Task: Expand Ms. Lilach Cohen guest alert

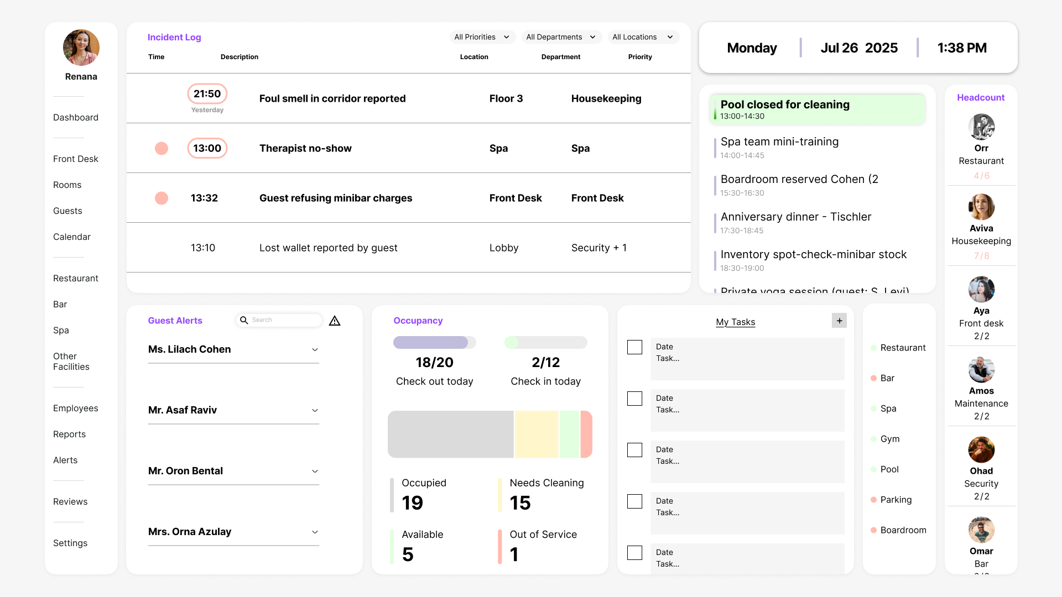Action: pos(315,349)
